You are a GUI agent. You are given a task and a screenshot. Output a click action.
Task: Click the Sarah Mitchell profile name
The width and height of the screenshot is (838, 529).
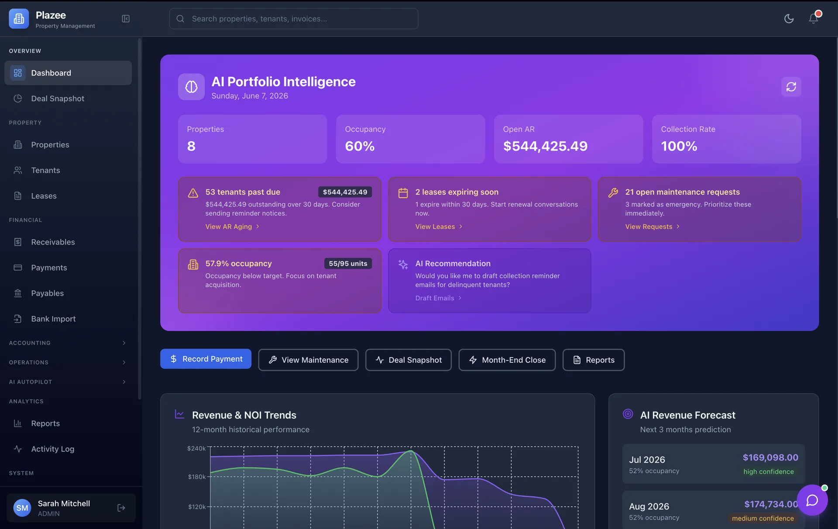(64, 503)
